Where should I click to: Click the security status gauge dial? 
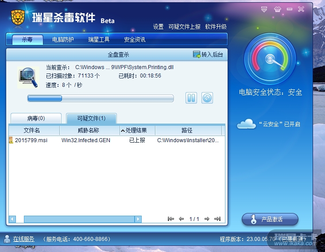click(270, 58)
